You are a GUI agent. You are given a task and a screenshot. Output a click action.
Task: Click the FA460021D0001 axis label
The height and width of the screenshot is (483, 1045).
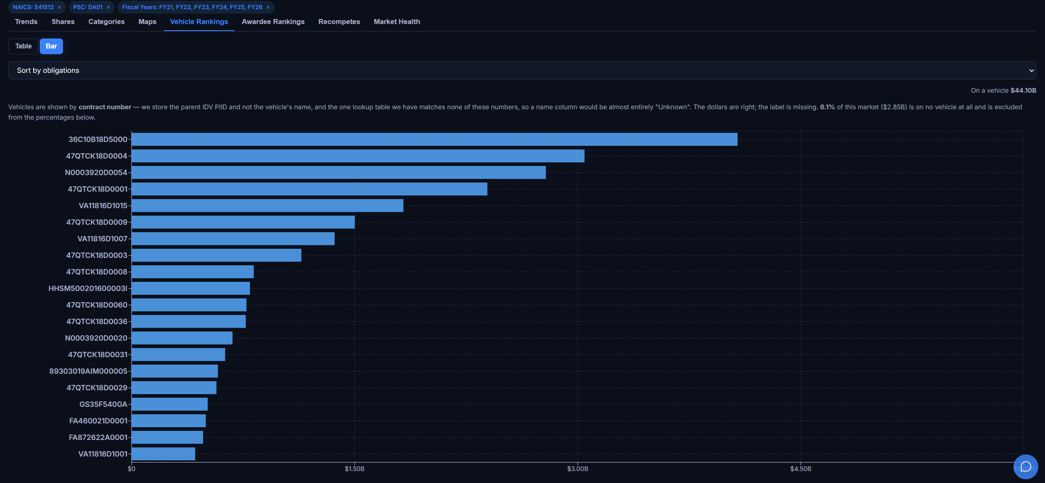98,421
